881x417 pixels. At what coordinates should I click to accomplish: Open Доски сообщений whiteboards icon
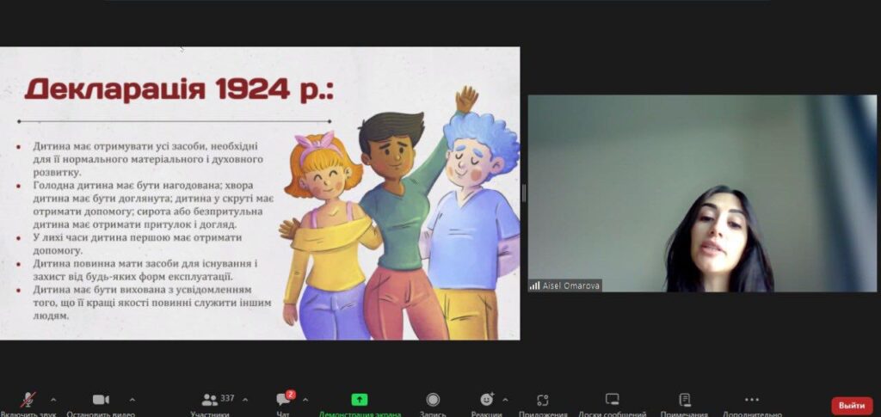click(613, 400)
